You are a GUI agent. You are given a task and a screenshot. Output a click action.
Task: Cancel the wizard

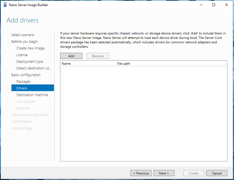(x=217, y=173)
